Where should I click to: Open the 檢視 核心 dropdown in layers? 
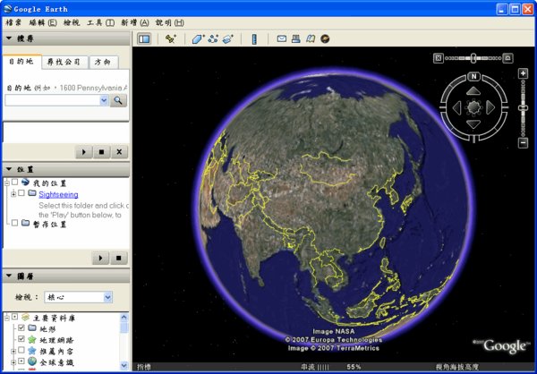tap(78, 297)
